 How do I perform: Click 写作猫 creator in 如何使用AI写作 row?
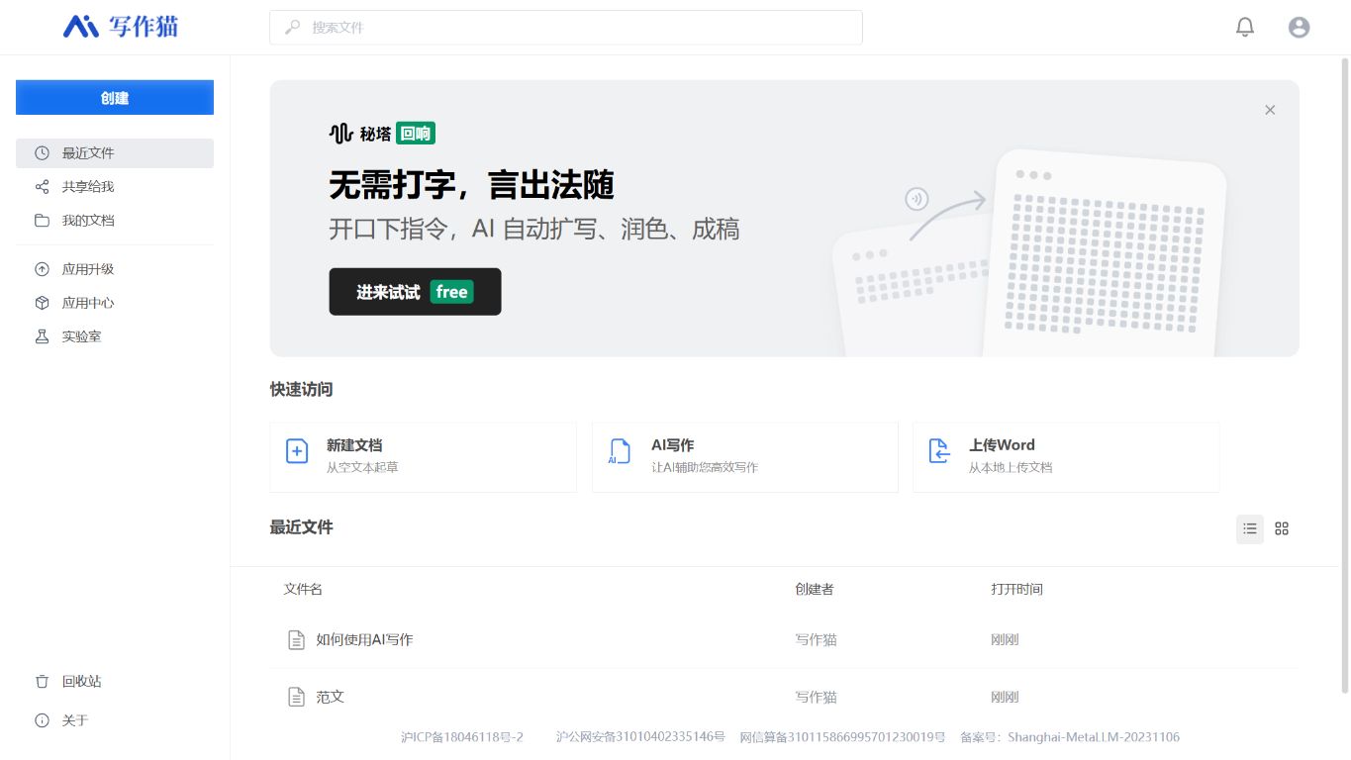817,640
